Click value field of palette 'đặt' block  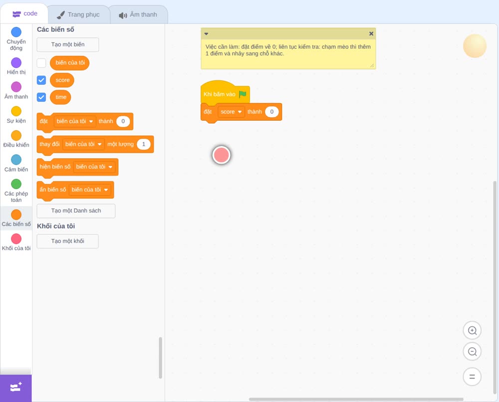click(123, 121)
